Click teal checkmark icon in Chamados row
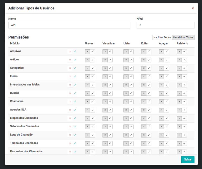This screenshot has height=169, width=202. point(75,102)
